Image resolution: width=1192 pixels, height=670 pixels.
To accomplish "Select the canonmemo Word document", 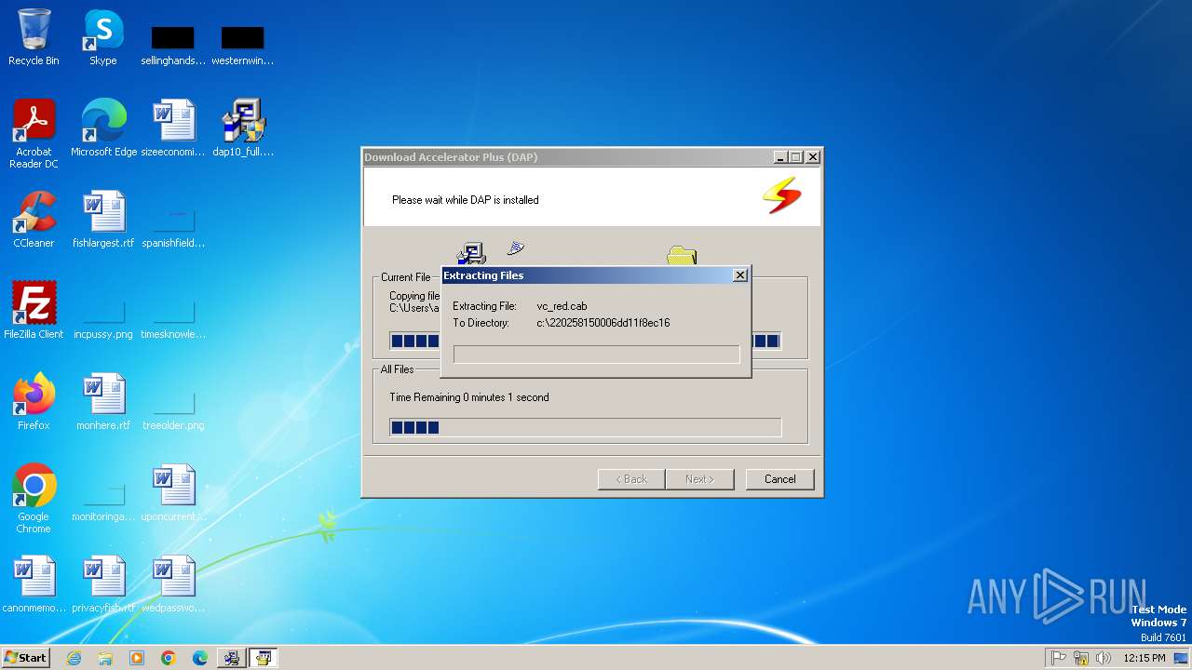I will [34, 584].
